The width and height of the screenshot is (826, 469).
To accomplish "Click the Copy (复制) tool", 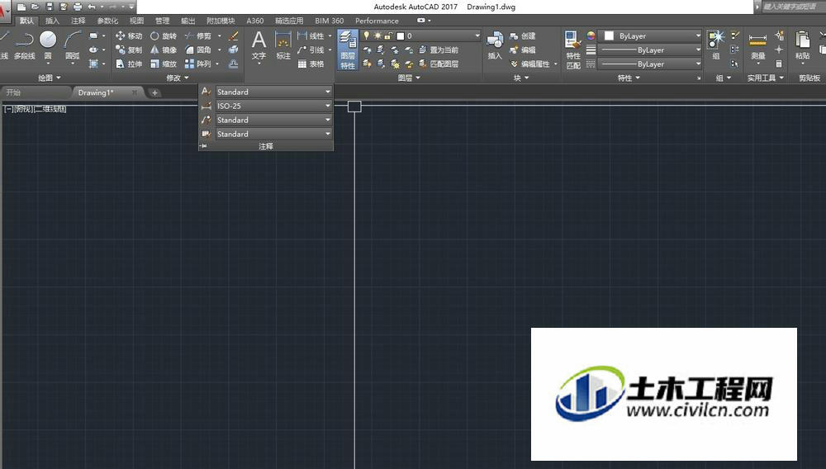I will coord(129,50).
